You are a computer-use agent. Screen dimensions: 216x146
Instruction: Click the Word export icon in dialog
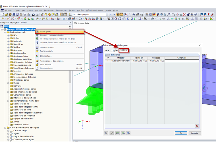coord(128,133)
